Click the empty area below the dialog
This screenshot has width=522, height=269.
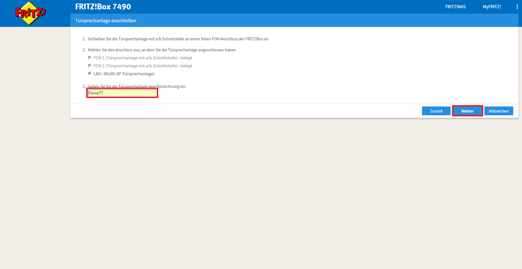(x=275, y=192)
